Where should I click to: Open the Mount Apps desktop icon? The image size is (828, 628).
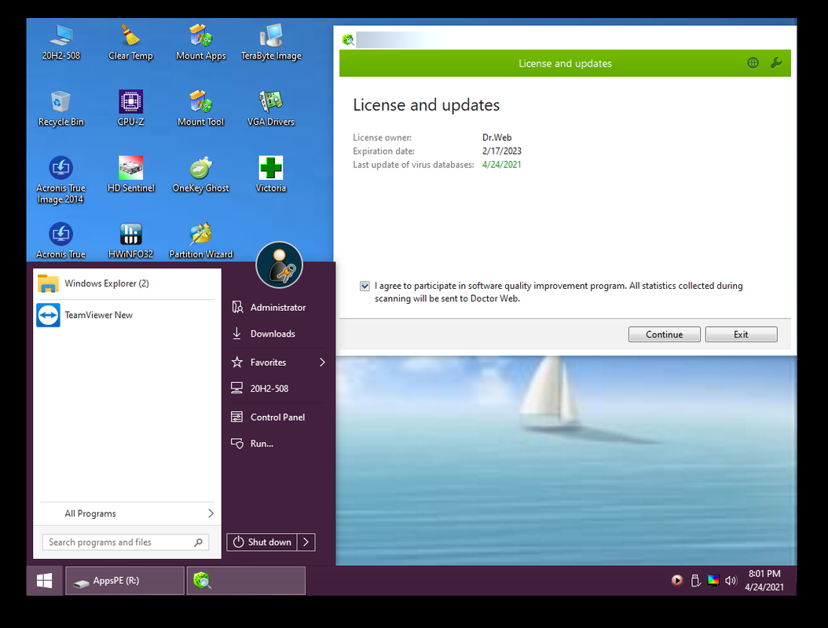(x=200, y=42)
